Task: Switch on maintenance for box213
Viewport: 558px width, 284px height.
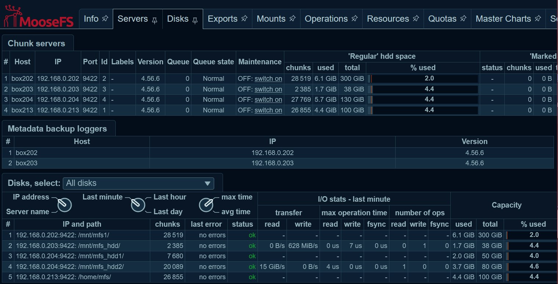Action: 268,110
